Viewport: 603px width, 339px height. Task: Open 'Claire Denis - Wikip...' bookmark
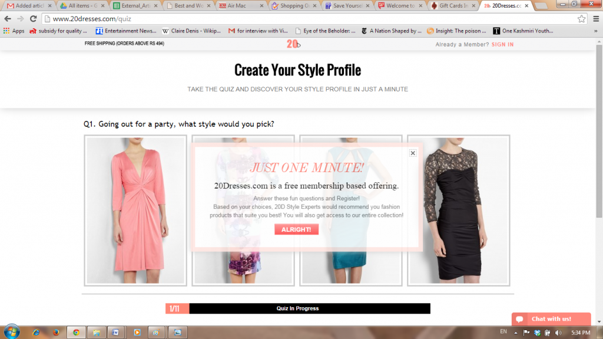point(191,31)
